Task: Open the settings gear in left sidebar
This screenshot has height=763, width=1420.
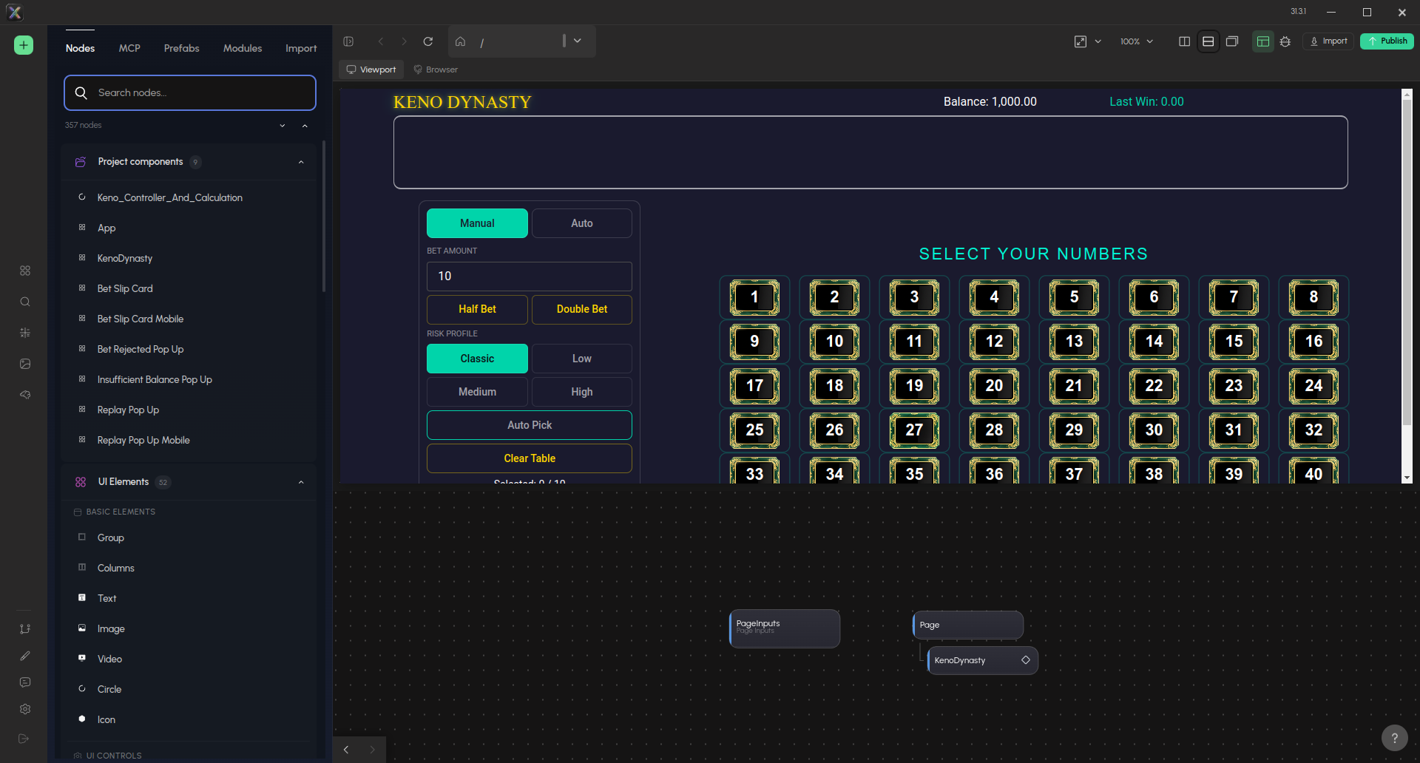Action: (x=25, y=709)
